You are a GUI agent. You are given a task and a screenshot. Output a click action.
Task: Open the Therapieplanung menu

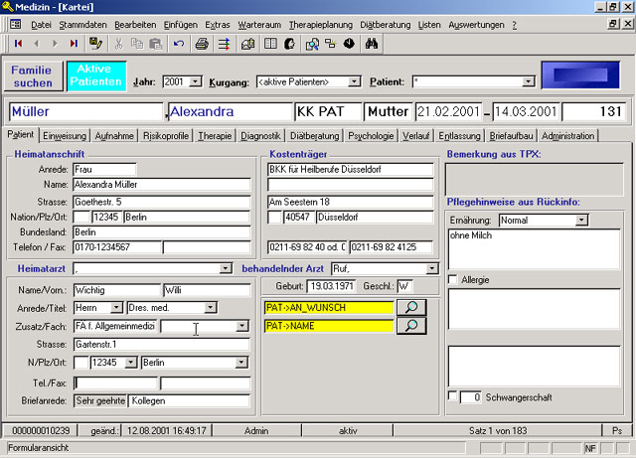coord(320,25)
